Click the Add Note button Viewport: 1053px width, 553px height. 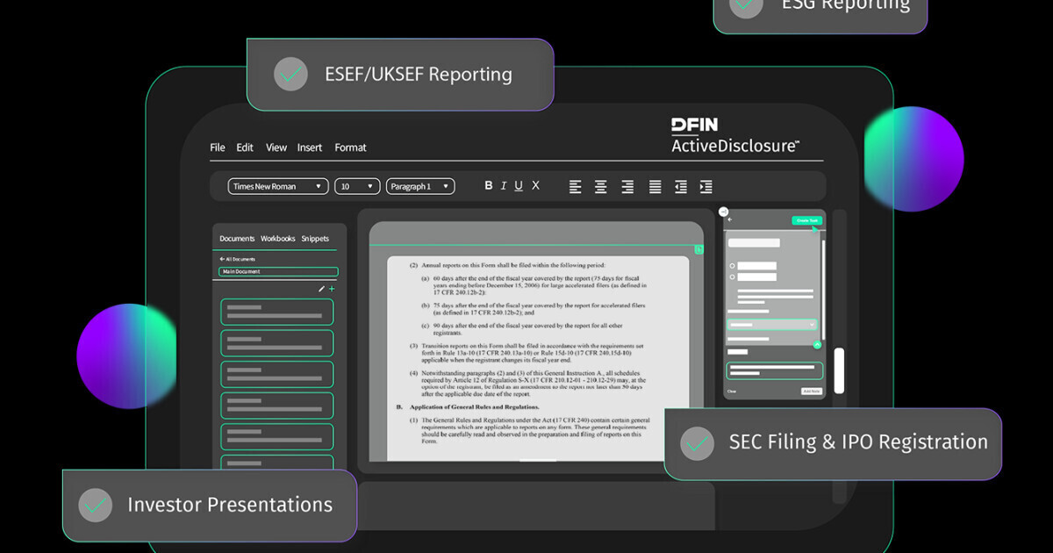tap(811, 391)
